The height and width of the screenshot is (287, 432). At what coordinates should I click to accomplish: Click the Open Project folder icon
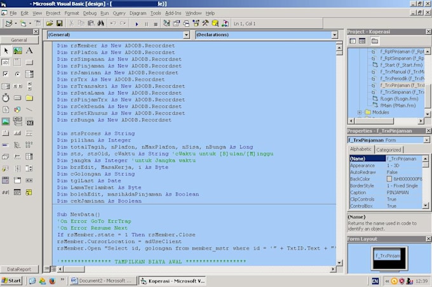click(50, 23)
